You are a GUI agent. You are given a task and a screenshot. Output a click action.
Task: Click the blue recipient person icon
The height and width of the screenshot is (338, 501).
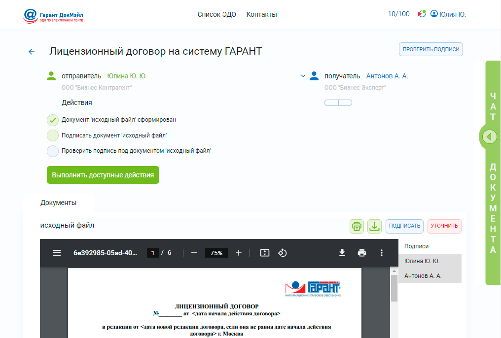(x=314, y=76)
